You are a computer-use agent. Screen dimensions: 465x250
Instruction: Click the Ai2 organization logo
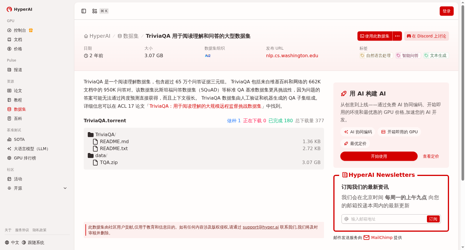pyautogui.click(x=208, y=56)
